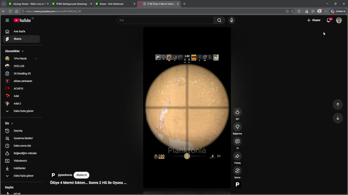Open a new browser tab
The height and width of the screenshot is (195, 348).
point(184,4)
